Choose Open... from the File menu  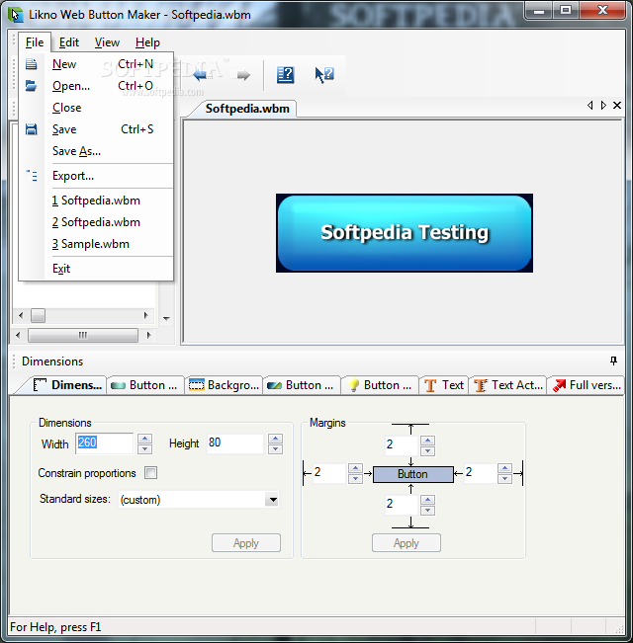96,86
